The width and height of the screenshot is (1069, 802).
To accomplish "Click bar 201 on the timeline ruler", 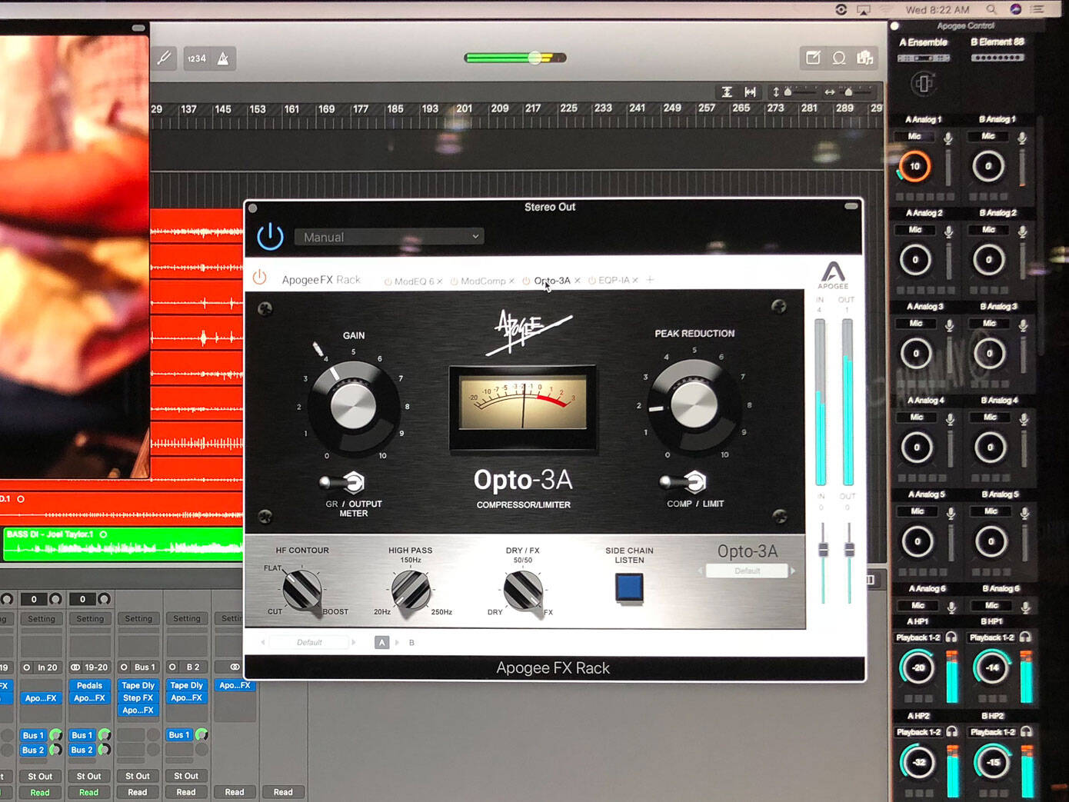I will (x=464, y=108).
